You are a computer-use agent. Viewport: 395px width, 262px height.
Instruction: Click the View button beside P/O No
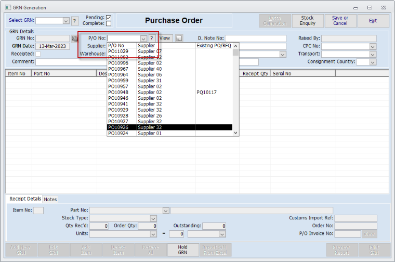click(165, 38)
